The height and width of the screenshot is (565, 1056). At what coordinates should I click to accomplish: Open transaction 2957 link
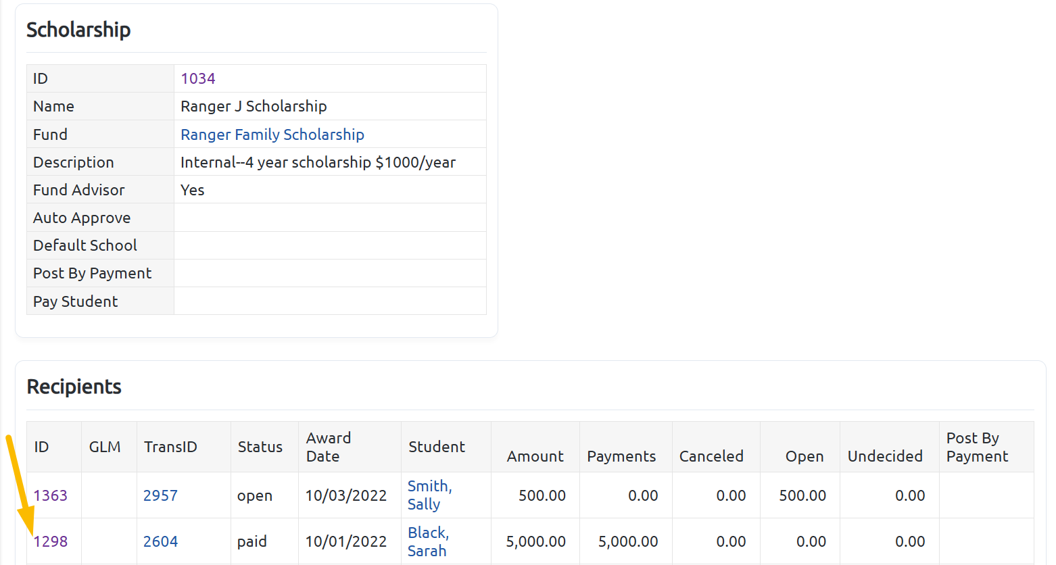[161, 495]
